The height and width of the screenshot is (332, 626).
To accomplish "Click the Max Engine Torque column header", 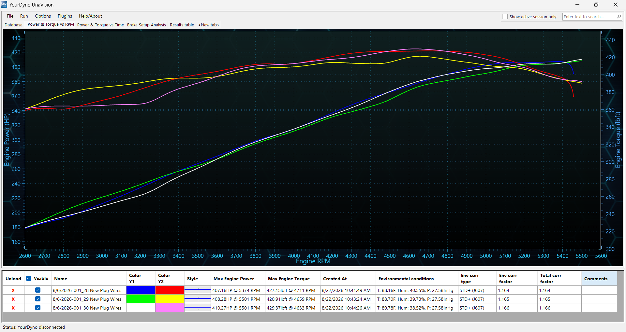I will (293, 279).
